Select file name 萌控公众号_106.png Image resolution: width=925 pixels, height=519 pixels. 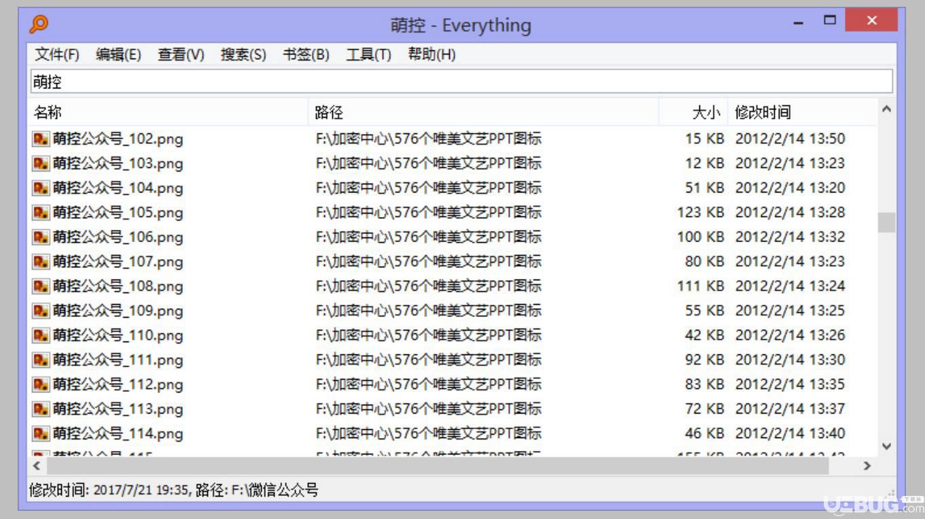point(118,237)
